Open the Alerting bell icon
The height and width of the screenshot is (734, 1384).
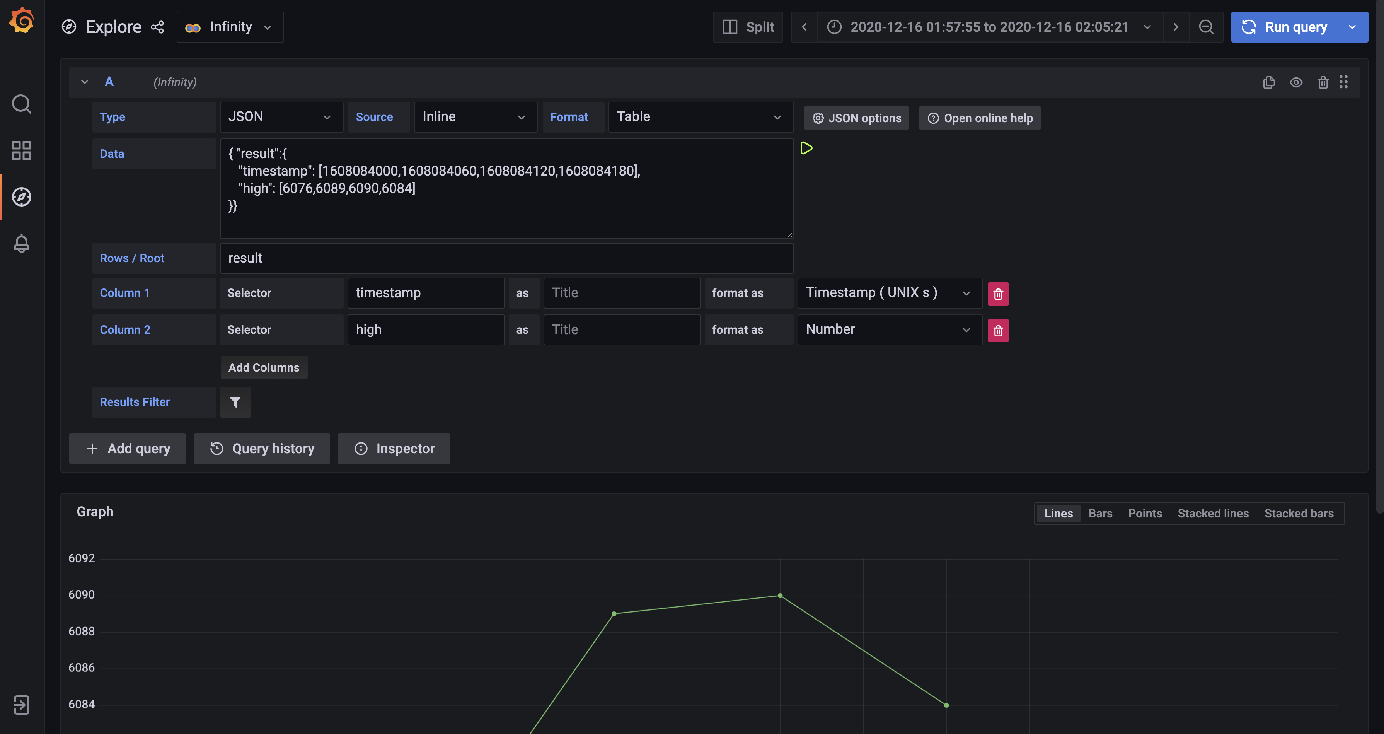[22, 243]
